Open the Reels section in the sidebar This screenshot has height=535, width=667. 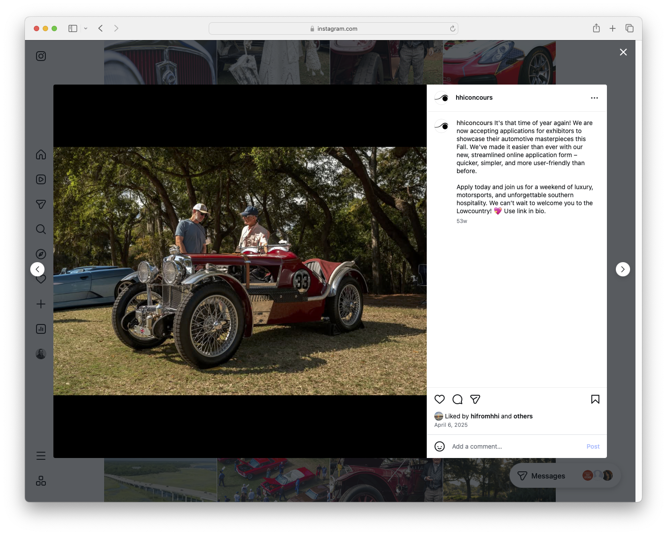[x=40, y=179]
